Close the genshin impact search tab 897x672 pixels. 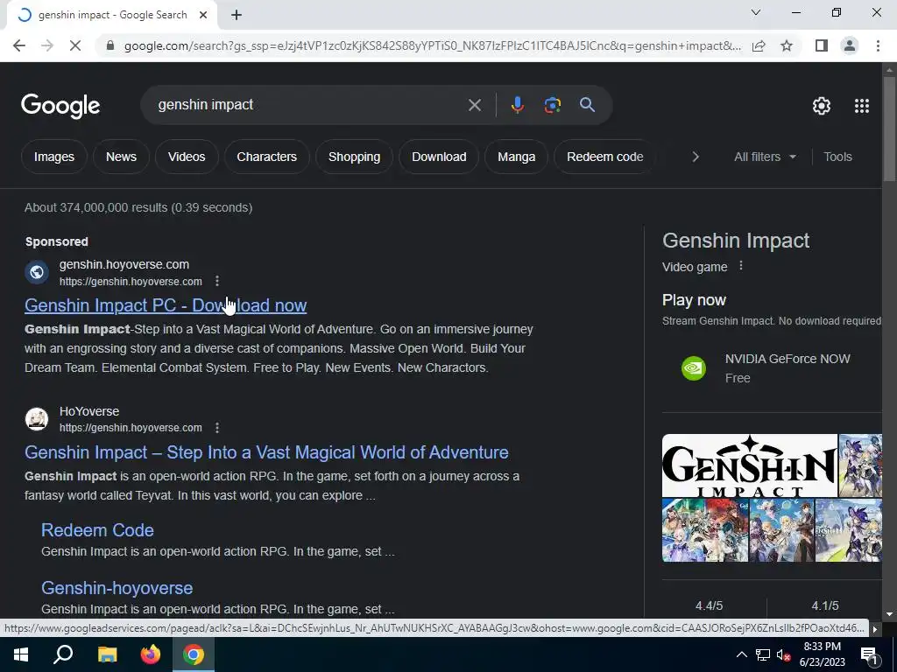click(x=203, y=15)
